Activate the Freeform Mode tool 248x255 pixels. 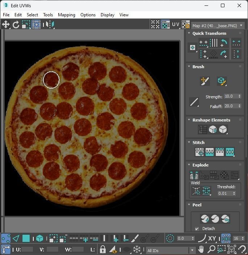coord(37,25)
